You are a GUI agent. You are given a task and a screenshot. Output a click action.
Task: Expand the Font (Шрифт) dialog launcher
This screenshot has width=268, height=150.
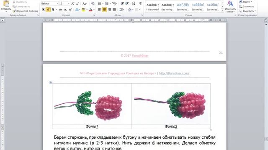pyautogui.click(x=94, y=15)
